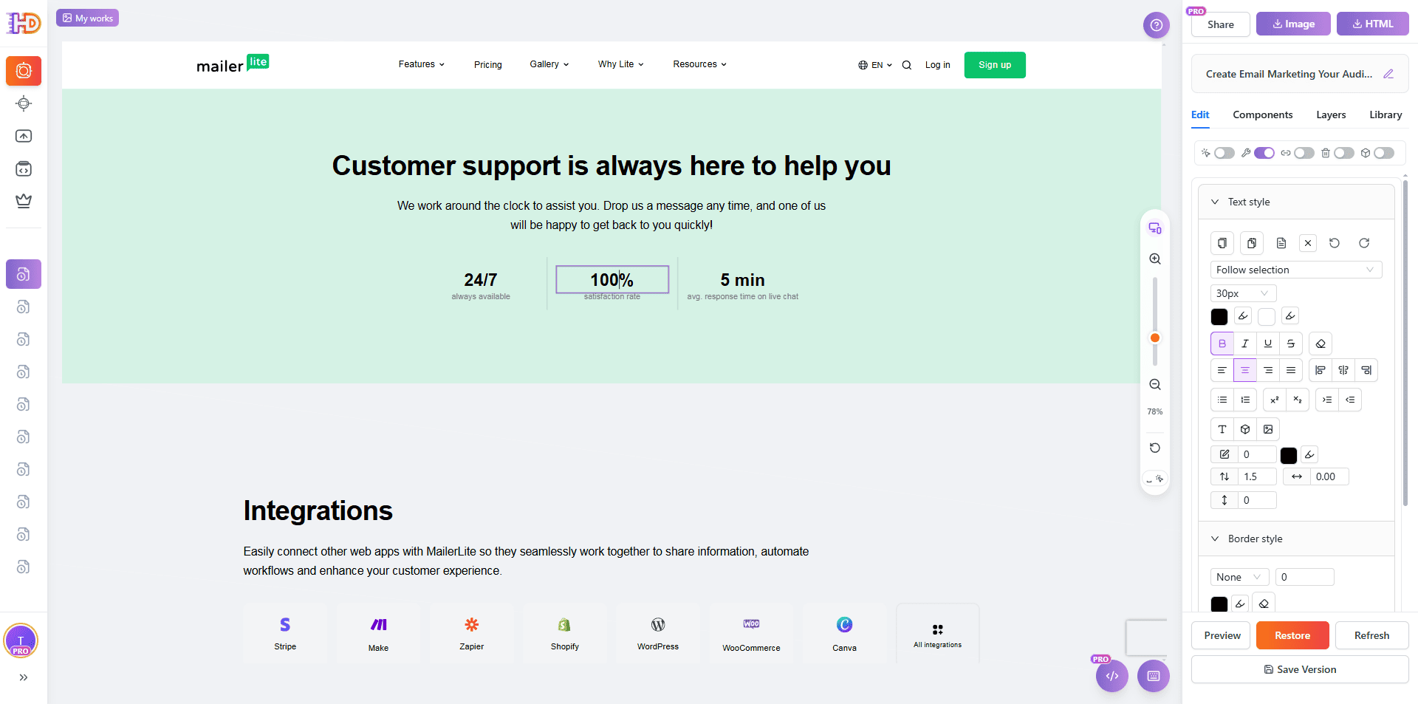1418x704 pixels.
Task: Open the help question mark icon
Action: 1157,25
